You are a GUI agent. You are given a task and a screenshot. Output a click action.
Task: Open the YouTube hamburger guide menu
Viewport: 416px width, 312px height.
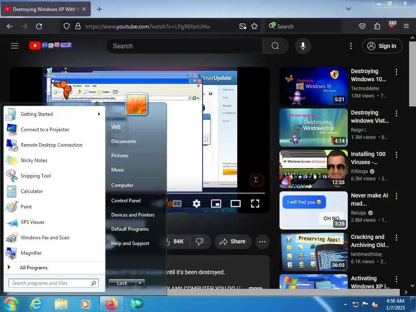15,45
